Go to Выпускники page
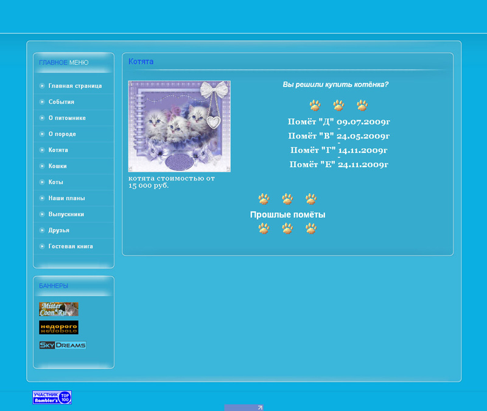 pyautogui.click(x=66, y=215)
